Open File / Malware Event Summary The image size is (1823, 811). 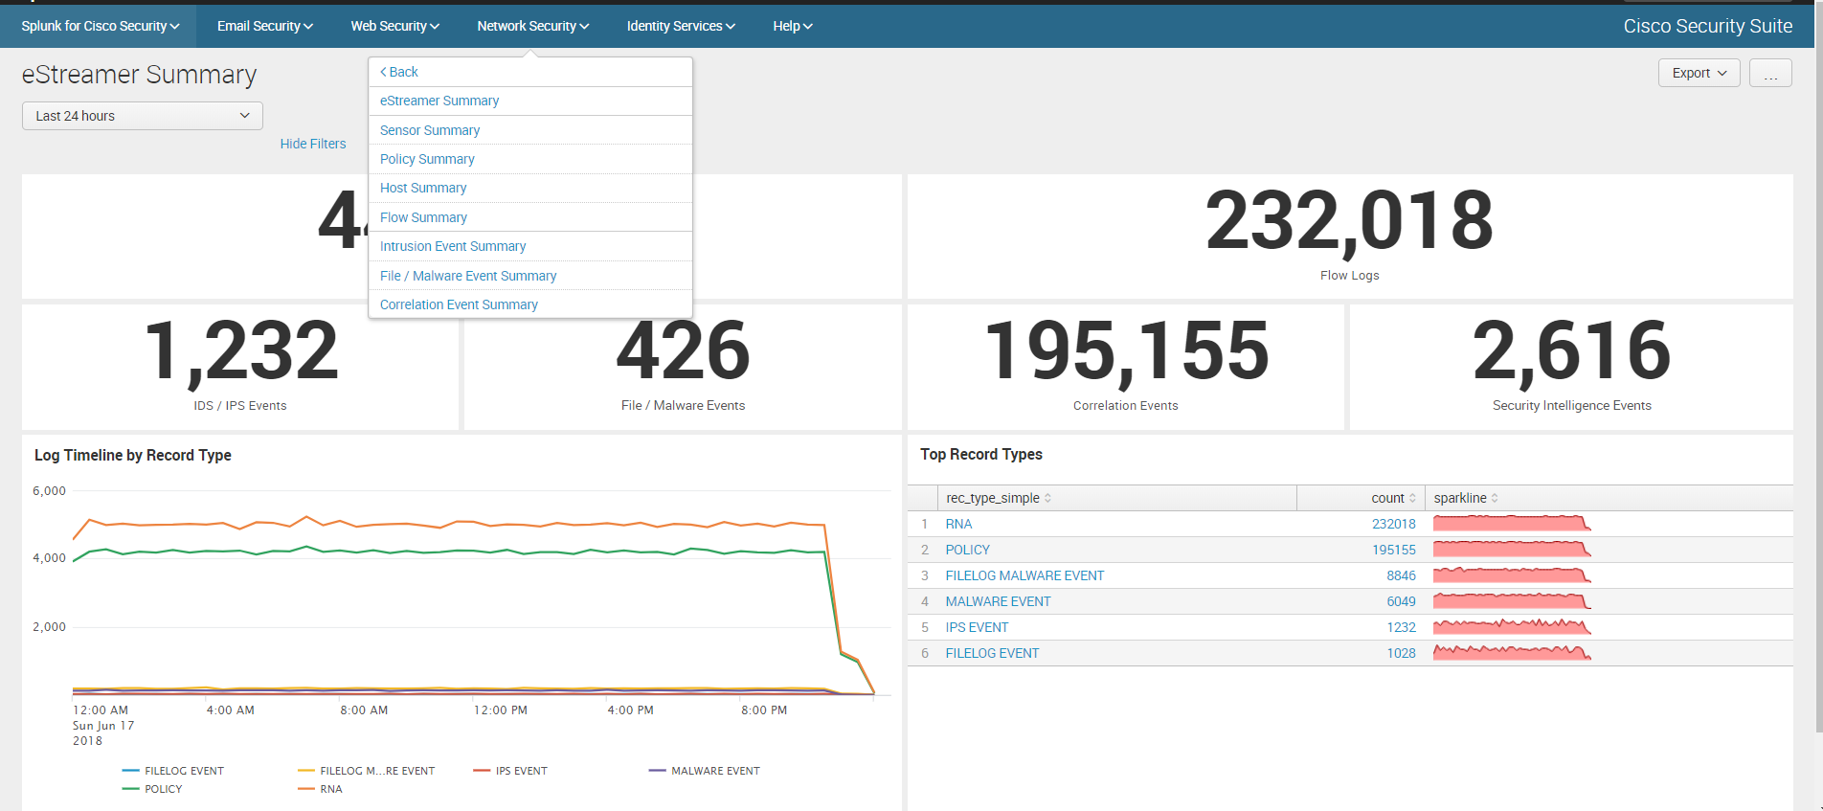coord(468,276)
